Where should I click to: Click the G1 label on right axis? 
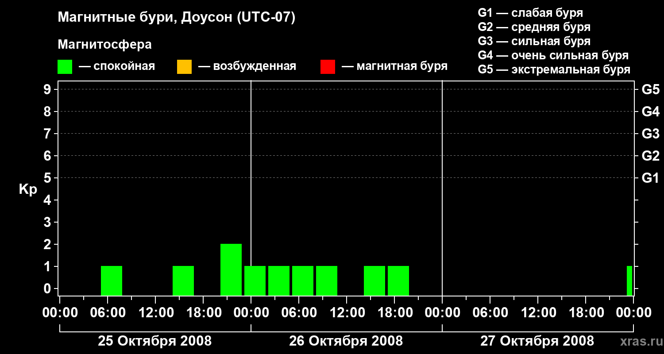[x=651, y=178]
